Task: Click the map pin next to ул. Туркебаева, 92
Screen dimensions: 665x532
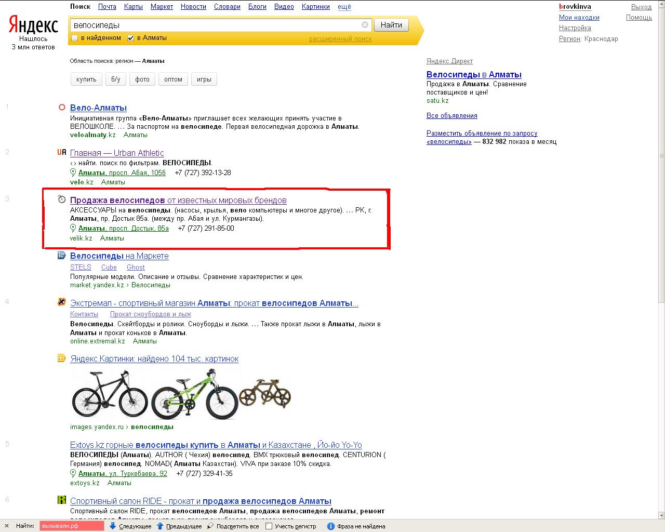Action: [73, 473]
